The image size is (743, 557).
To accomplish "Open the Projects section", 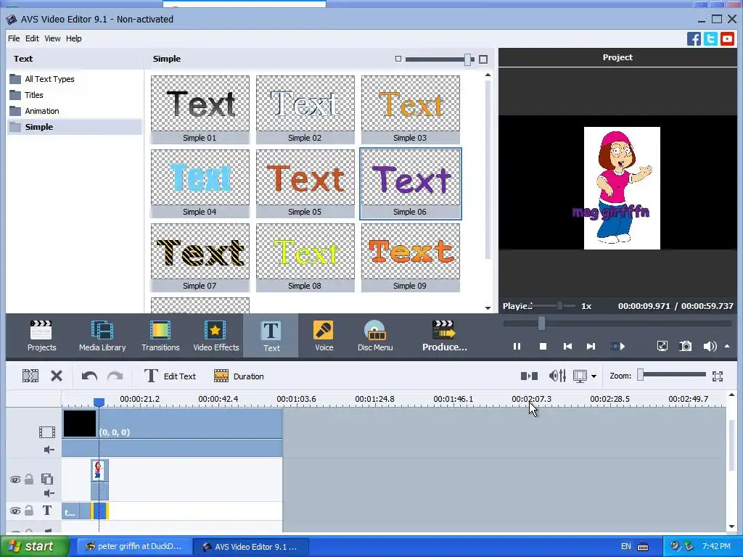I will pos(41,335).
